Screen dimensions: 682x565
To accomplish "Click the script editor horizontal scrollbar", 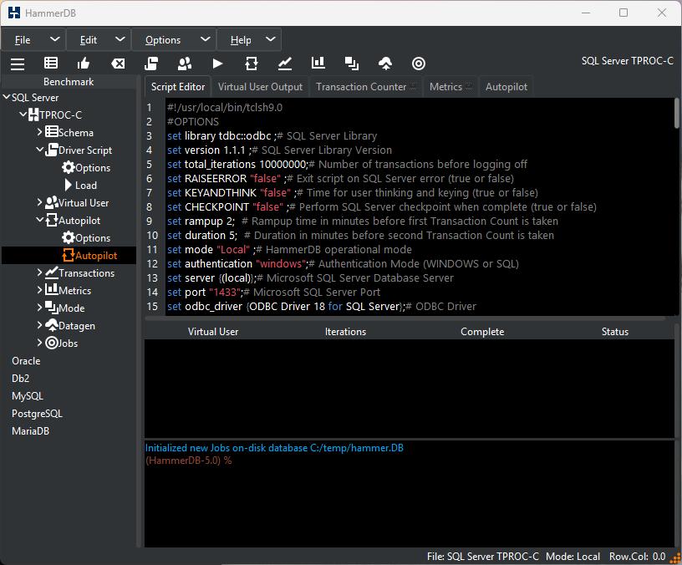I will point(405,318).
